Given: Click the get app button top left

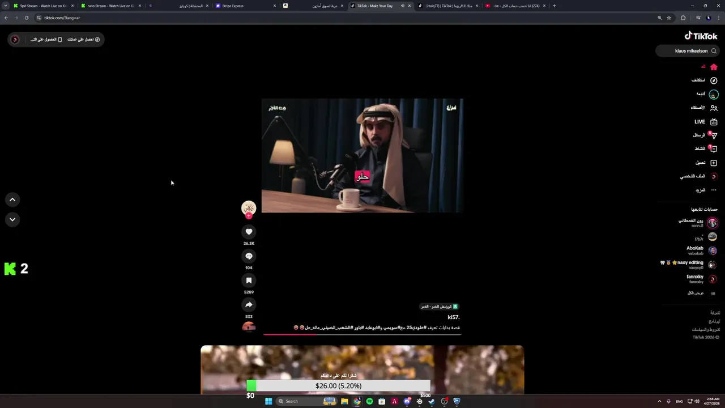Looking at the screenshot, I should (46, 40).
